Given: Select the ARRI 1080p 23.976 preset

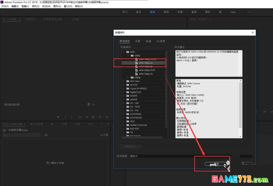Looking at the screenshot, I should [x=143, y=59].
